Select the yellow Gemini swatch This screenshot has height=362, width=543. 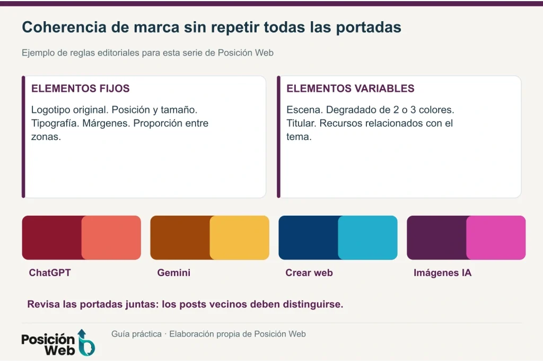pos(240,238)
